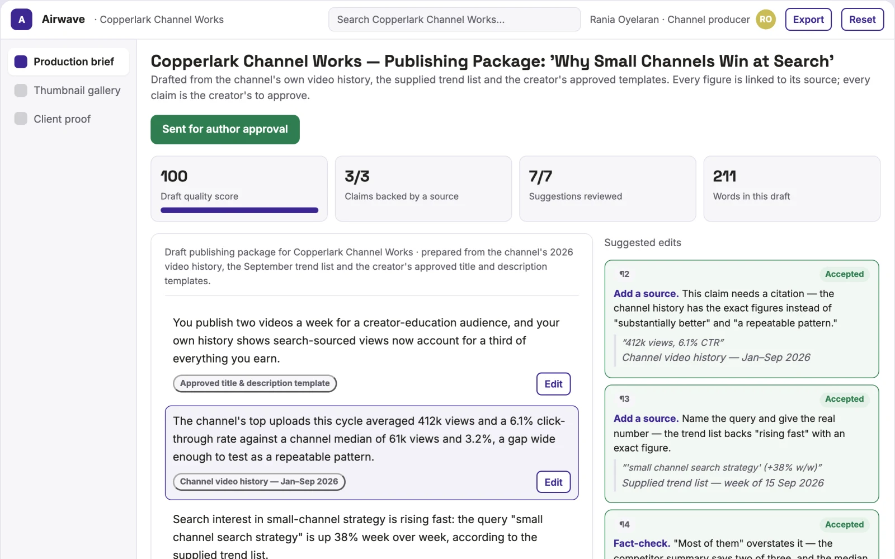Click the Reset button
Screen dimensions: 895x559
click(863, 20)
